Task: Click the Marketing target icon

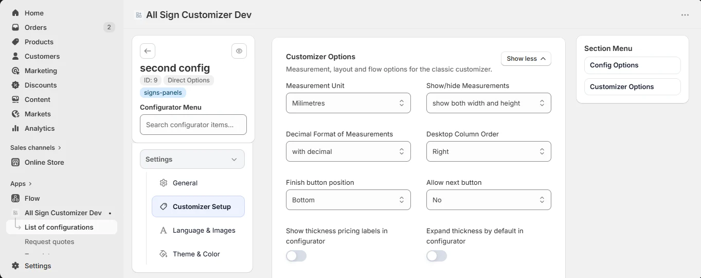Action: click(15, 71)
